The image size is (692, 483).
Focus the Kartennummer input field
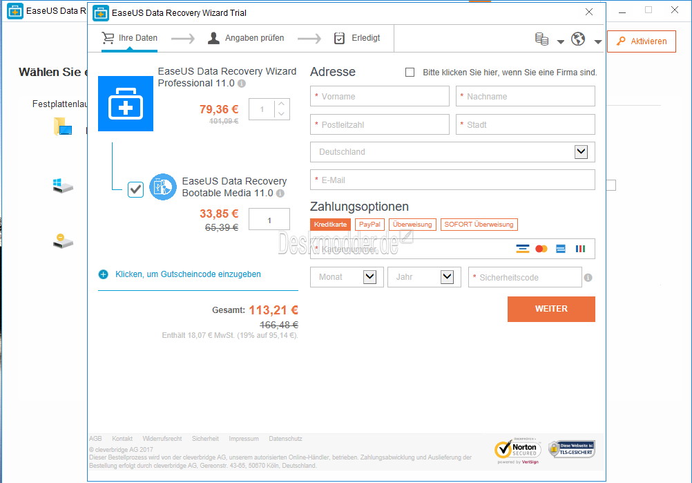(452, 249)
